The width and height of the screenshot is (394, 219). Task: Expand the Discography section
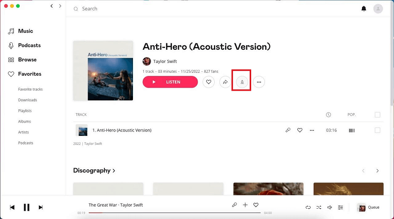point(94,171)
